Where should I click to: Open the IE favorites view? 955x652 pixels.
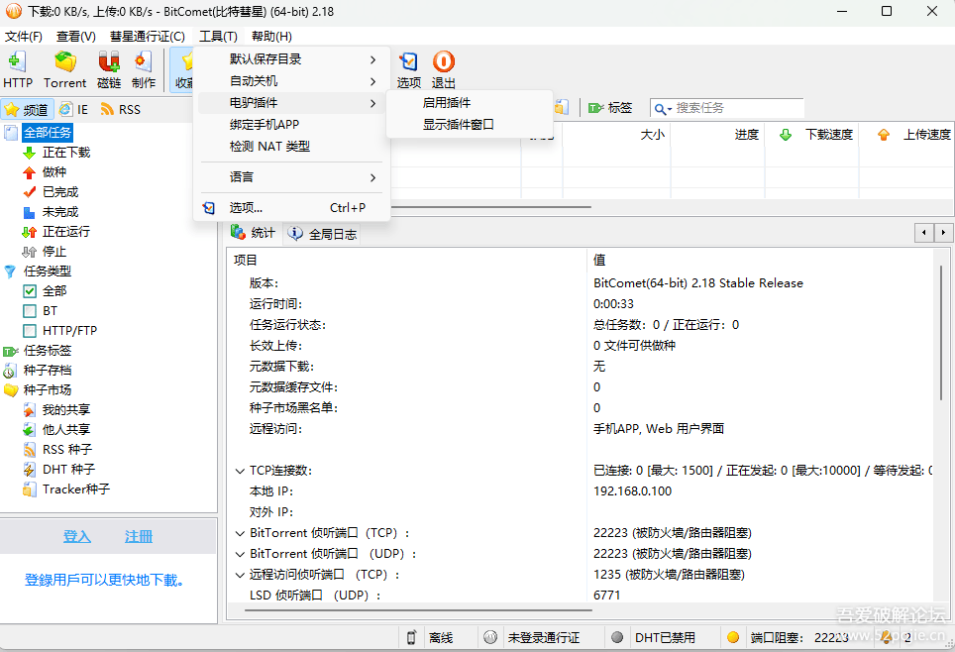coord(68,109)
